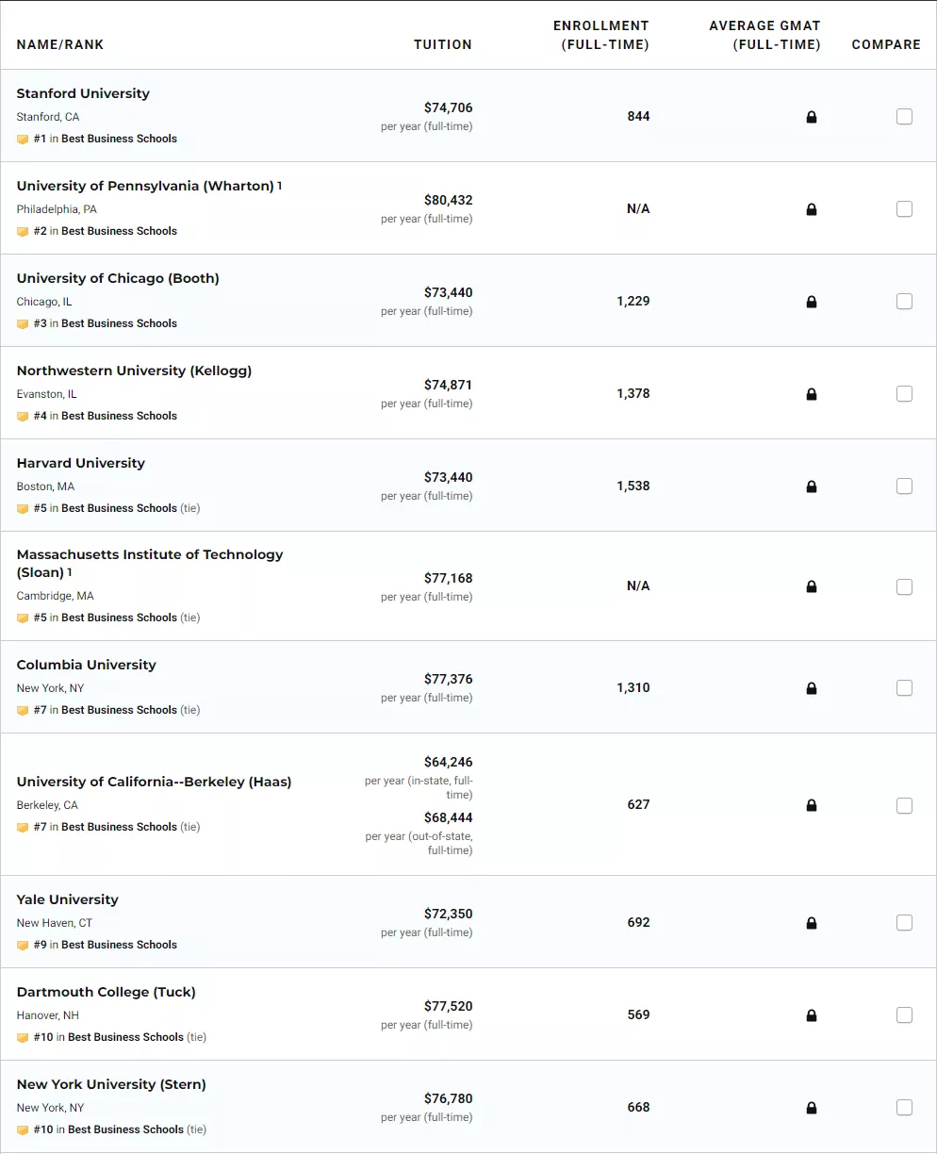Follow the Best Business Schools link under Yale
Screen dimensions: 937x1154
click(x=119, y=945)
